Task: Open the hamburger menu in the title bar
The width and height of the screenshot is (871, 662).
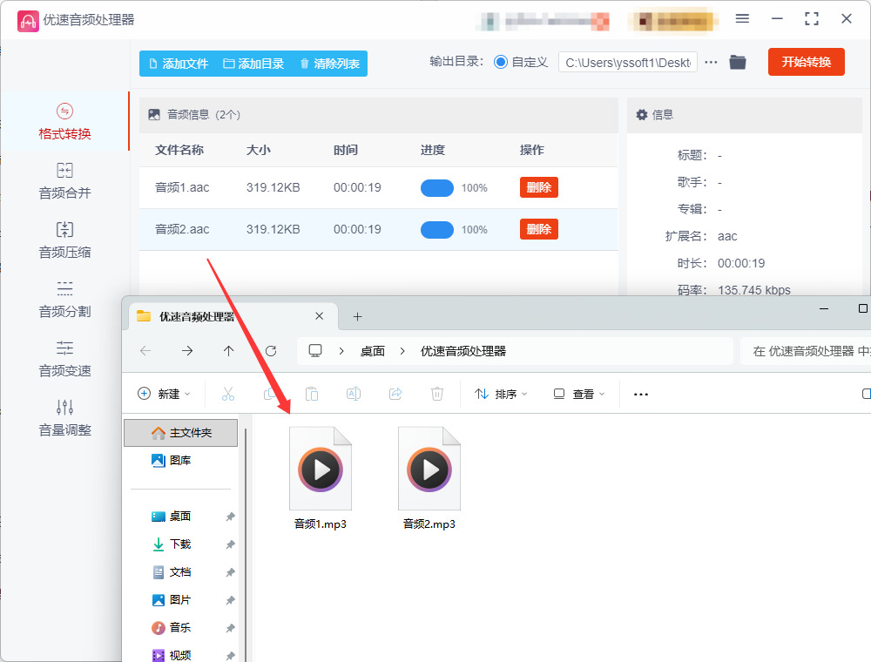Action: pos(742,19)
